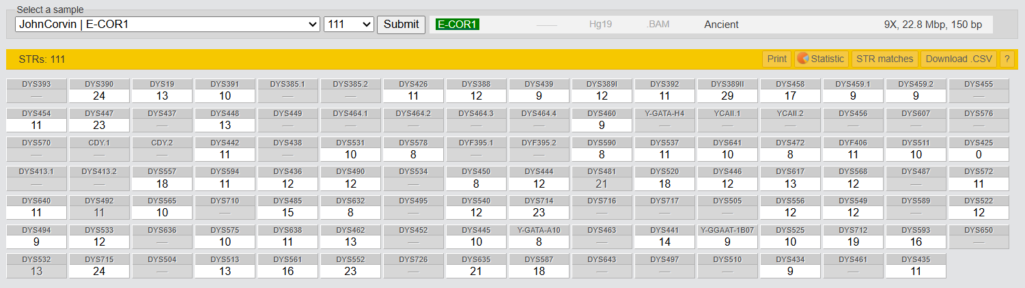The image size is (1025, 288).
Task: Click the Submit button
Action: pyautogui.click(x=401, y=24)
